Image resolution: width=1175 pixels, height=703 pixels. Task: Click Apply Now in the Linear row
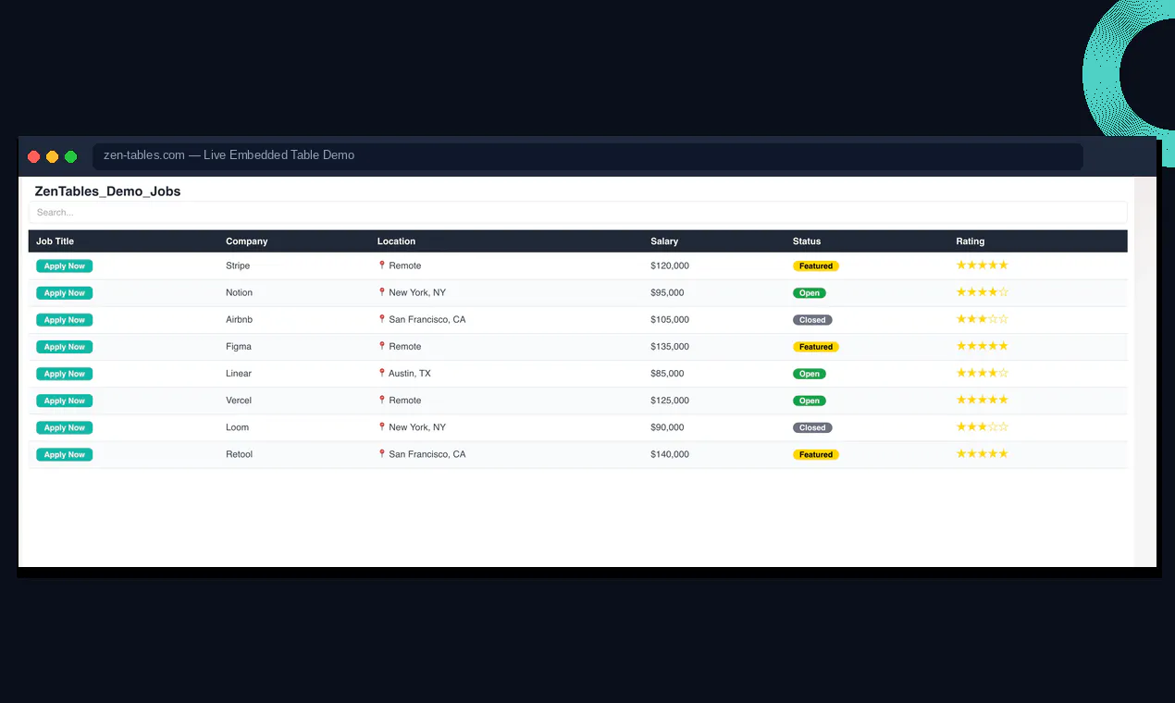coord(65,374)
